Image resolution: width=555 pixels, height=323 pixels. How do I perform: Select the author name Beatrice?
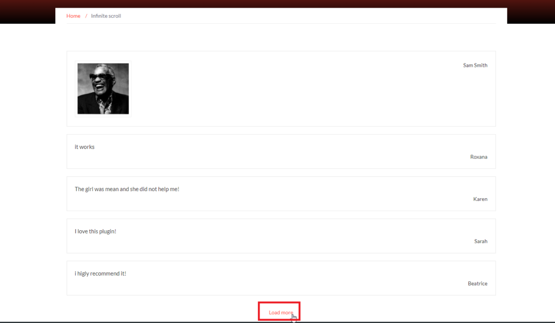point(477,283)
